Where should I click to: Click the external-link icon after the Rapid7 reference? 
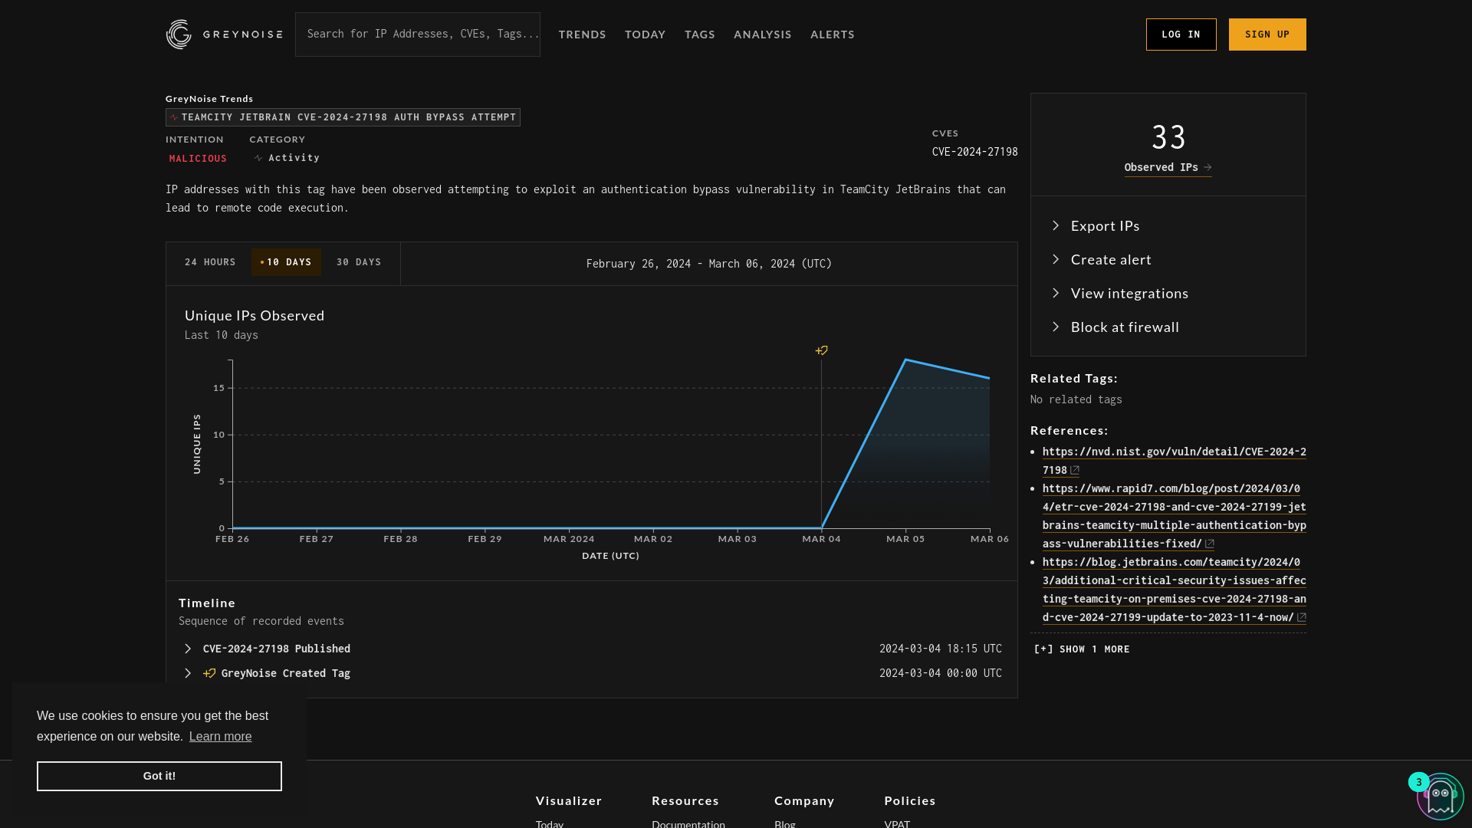tap(1209, 544)
